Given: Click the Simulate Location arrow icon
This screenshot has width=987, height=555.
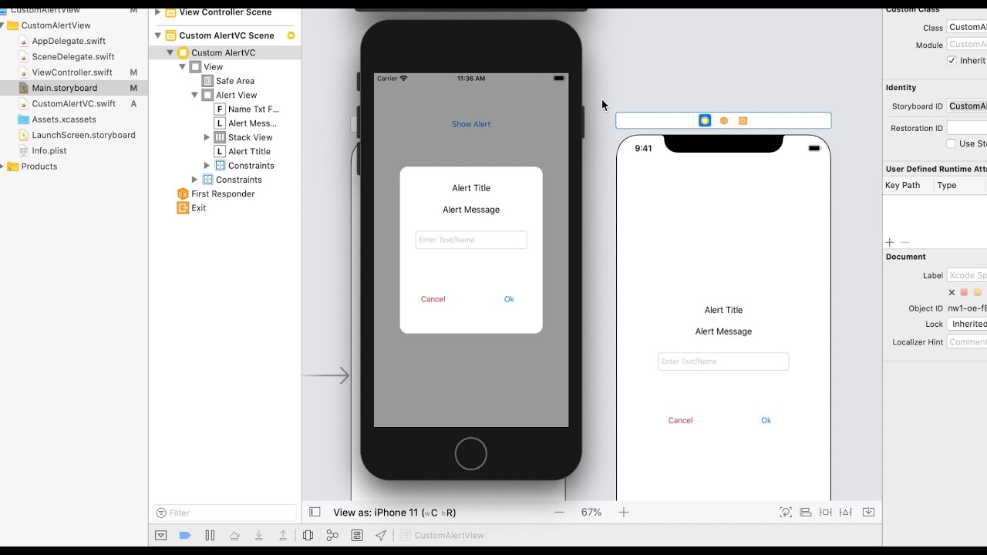Looking at the screenshot, I should point(381,535).
